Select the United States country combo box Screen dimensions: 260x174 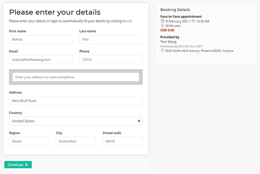(76, 121)
